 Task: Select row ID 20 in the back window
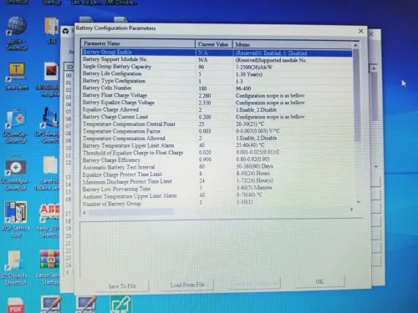pyautogui.click(x=69, y=235)
